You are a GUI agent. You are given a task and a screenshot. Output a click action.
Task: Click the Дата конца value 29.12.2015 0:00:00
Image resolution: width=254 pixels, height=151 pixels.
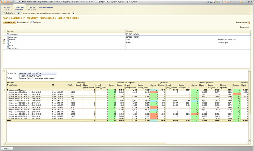(188, 37)
